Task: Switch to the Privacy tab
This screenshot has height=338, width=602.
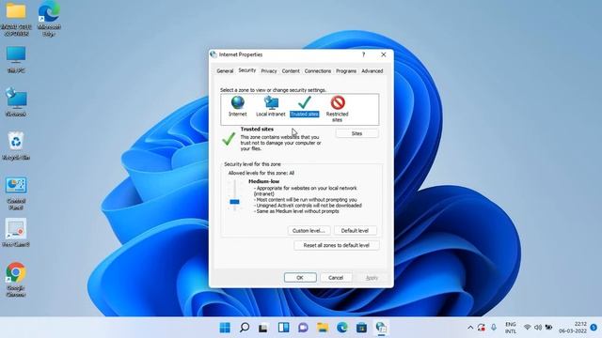Action: 269,71
